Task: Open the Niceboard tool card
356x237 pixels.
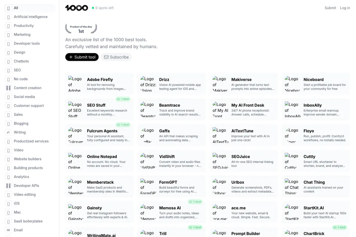Action: pyautogui.click(x=316, y=84)
